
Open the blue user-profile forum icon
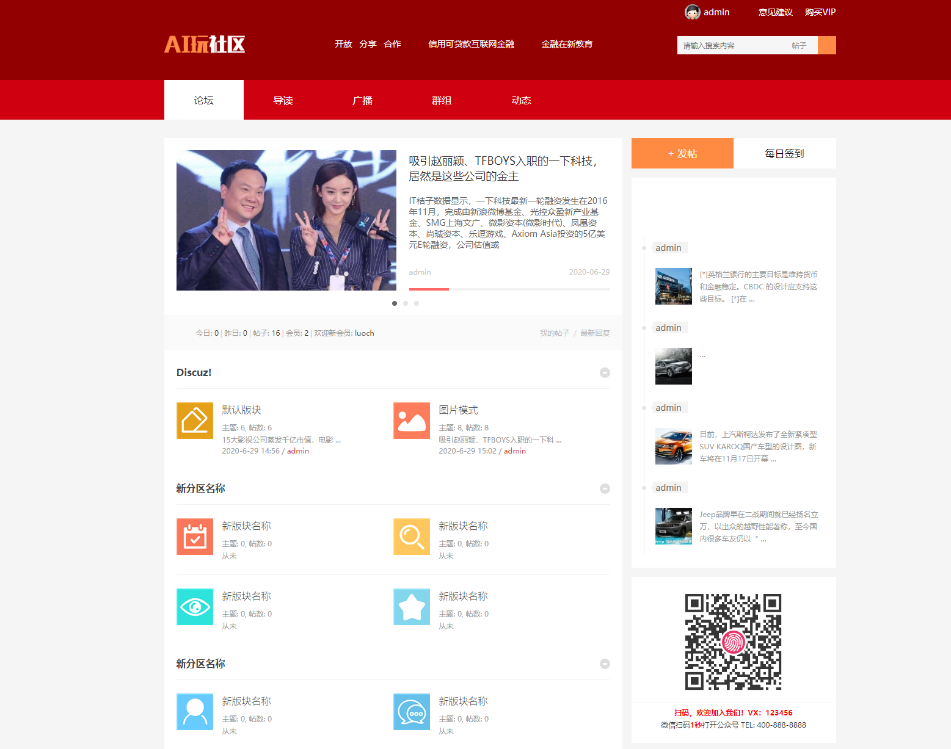pyautogui.click(x=194, y=712)
